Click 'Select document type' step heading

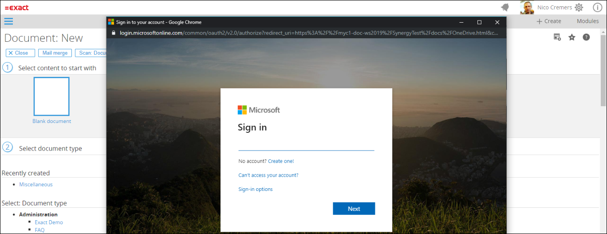[51, 148]
